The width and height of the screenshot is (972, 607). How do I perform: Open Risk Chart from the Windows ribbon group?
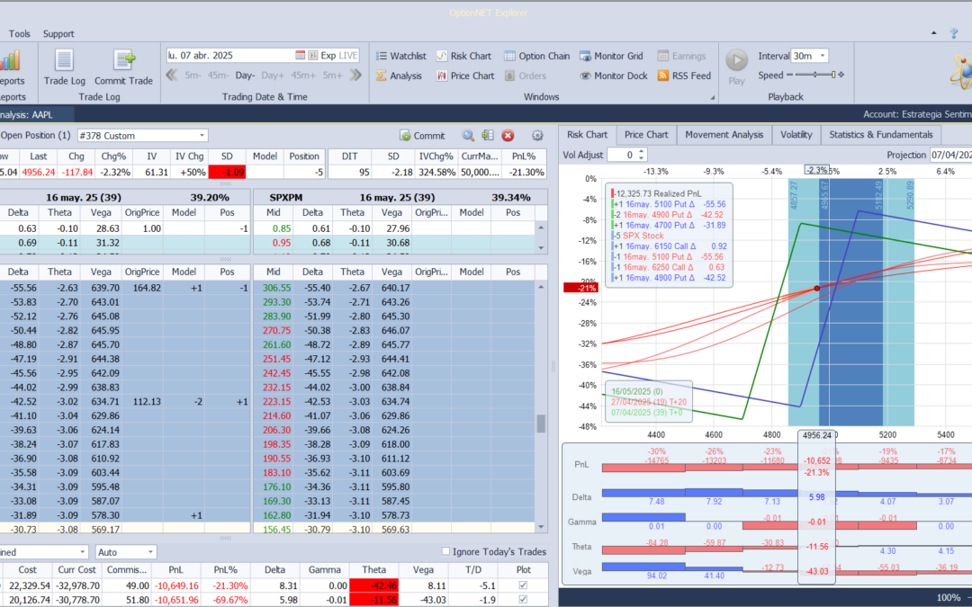(x=463, y=56)
